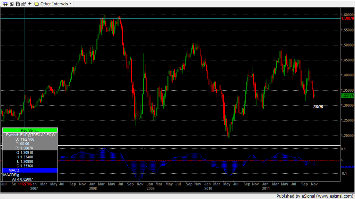Viewport: 355px width, 199px height.
Task: Click the Symbol EUR@TDFX A0-FX,W row
Action: [30, 135]
